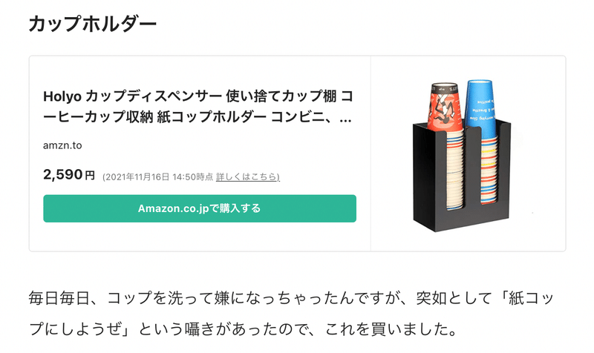Click the カップホルダー section heading
Image resolution: width=594 pixels, height=353 pixels.
[x=92, y=24]
